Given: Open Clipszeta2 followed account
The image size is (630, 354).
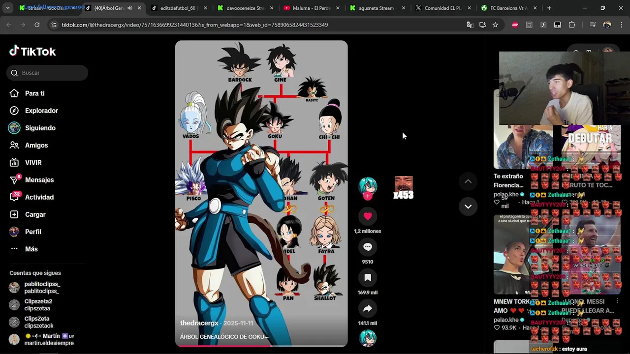Looking at the screenshot, I should tap(38, 305).
